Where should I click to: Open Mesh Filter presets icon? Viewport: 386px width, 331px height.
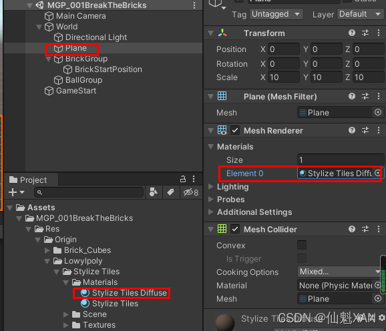pyautogui.click(x=365, y=96)
